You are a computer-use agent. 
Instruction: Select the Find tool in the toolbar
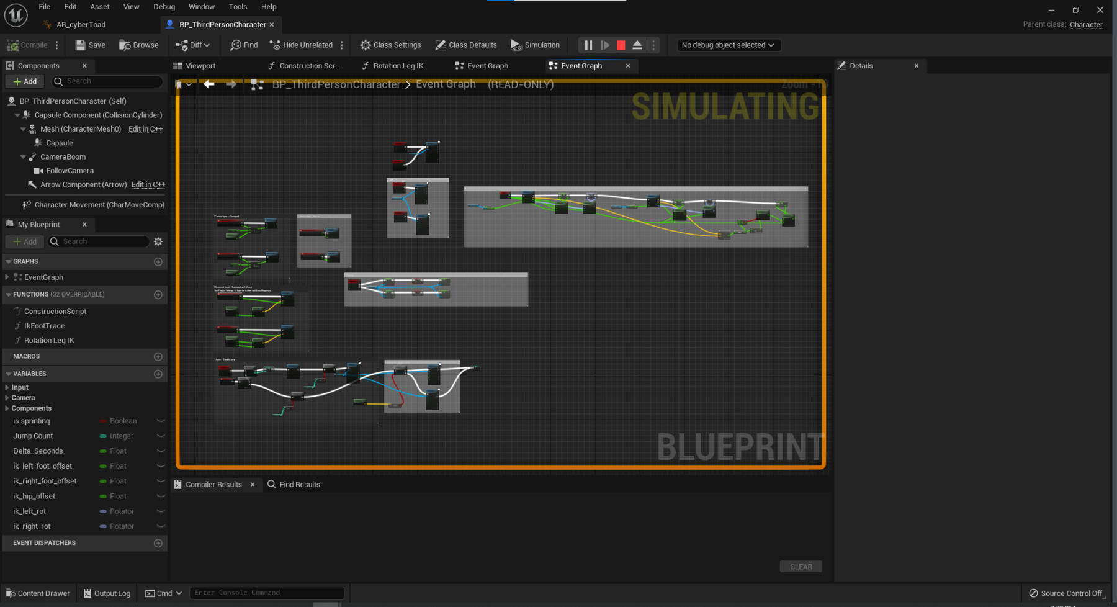click(243, 45)
